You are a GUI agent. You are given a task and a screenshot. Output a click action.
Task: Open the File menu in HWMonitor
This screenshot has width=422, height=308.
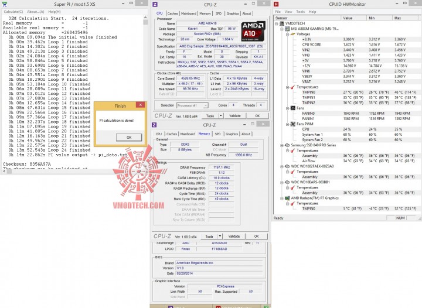278,12
